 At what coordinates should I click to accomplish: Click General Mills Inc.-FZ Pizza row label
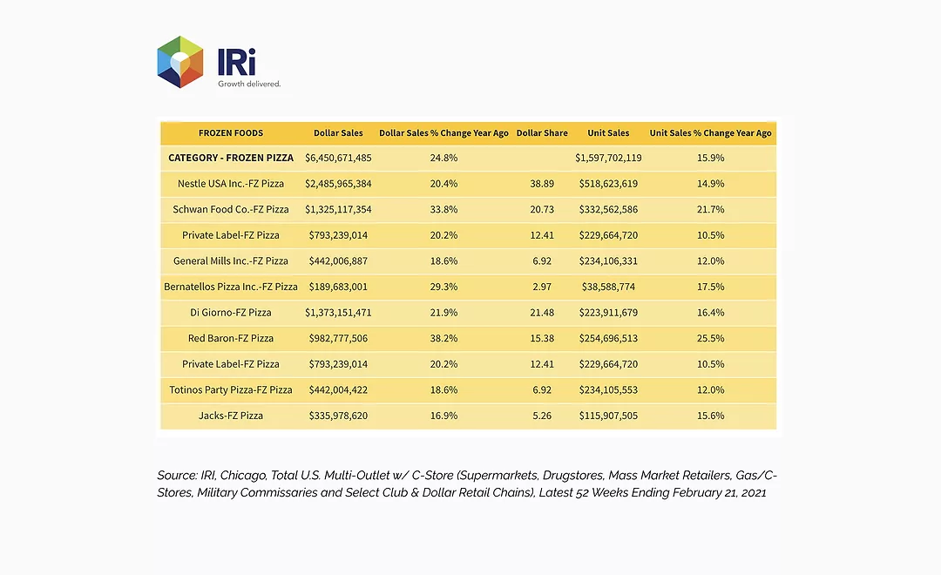pos(230,261)
